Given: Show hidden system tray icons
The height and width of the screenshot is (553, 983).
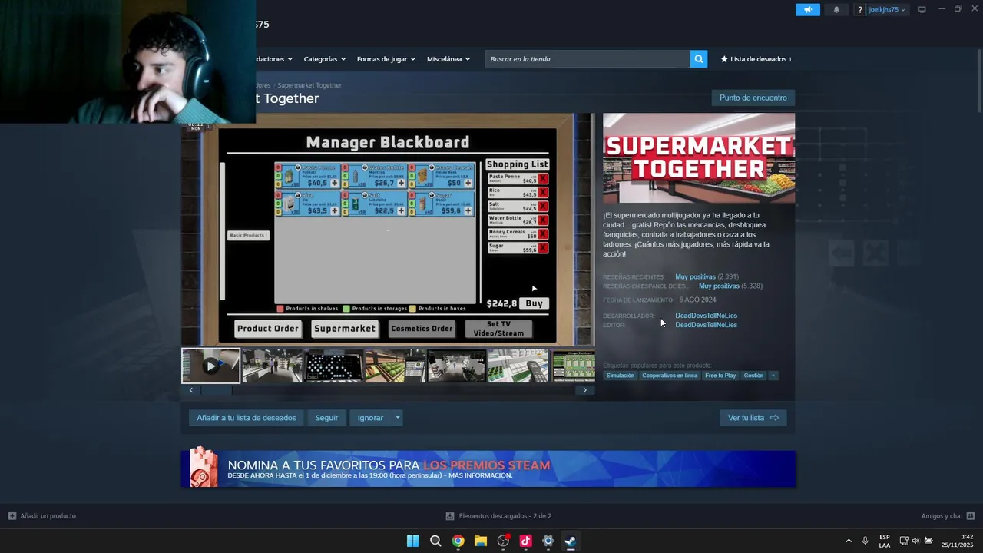Looking at the screenshot, I should [849, 541].
